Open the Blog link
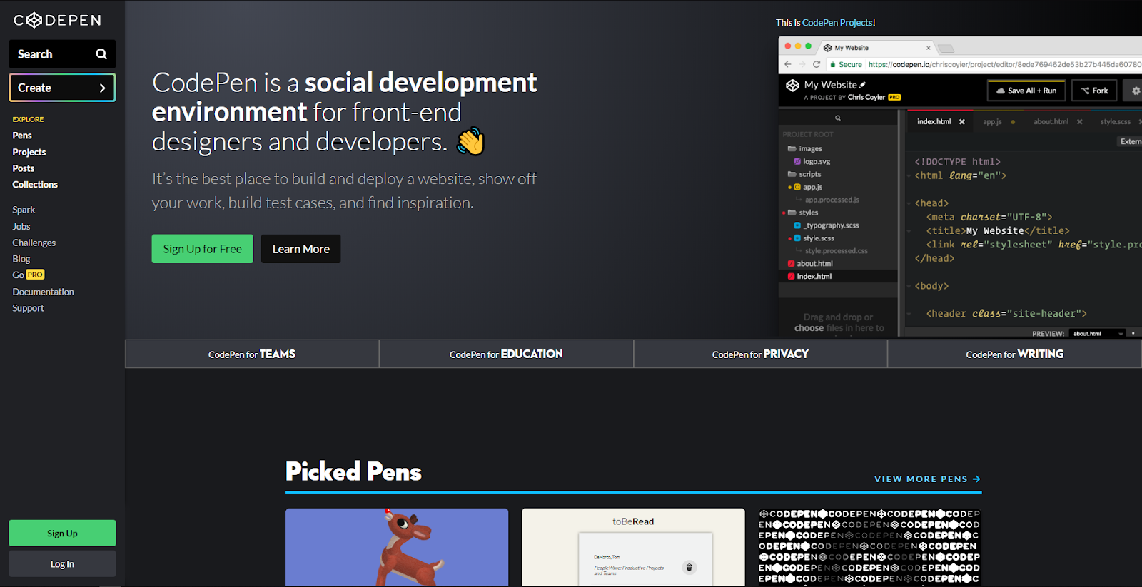Image resolution: width=1142 pixels, height=587 pixels. [21, 259]
